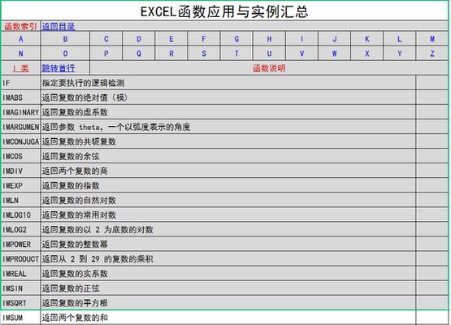Jump to letter U index
Screen dimensions: 451x325
coord(269,54)
